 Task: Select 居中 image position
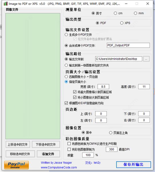pyautogui.click(x=83, y=133)
